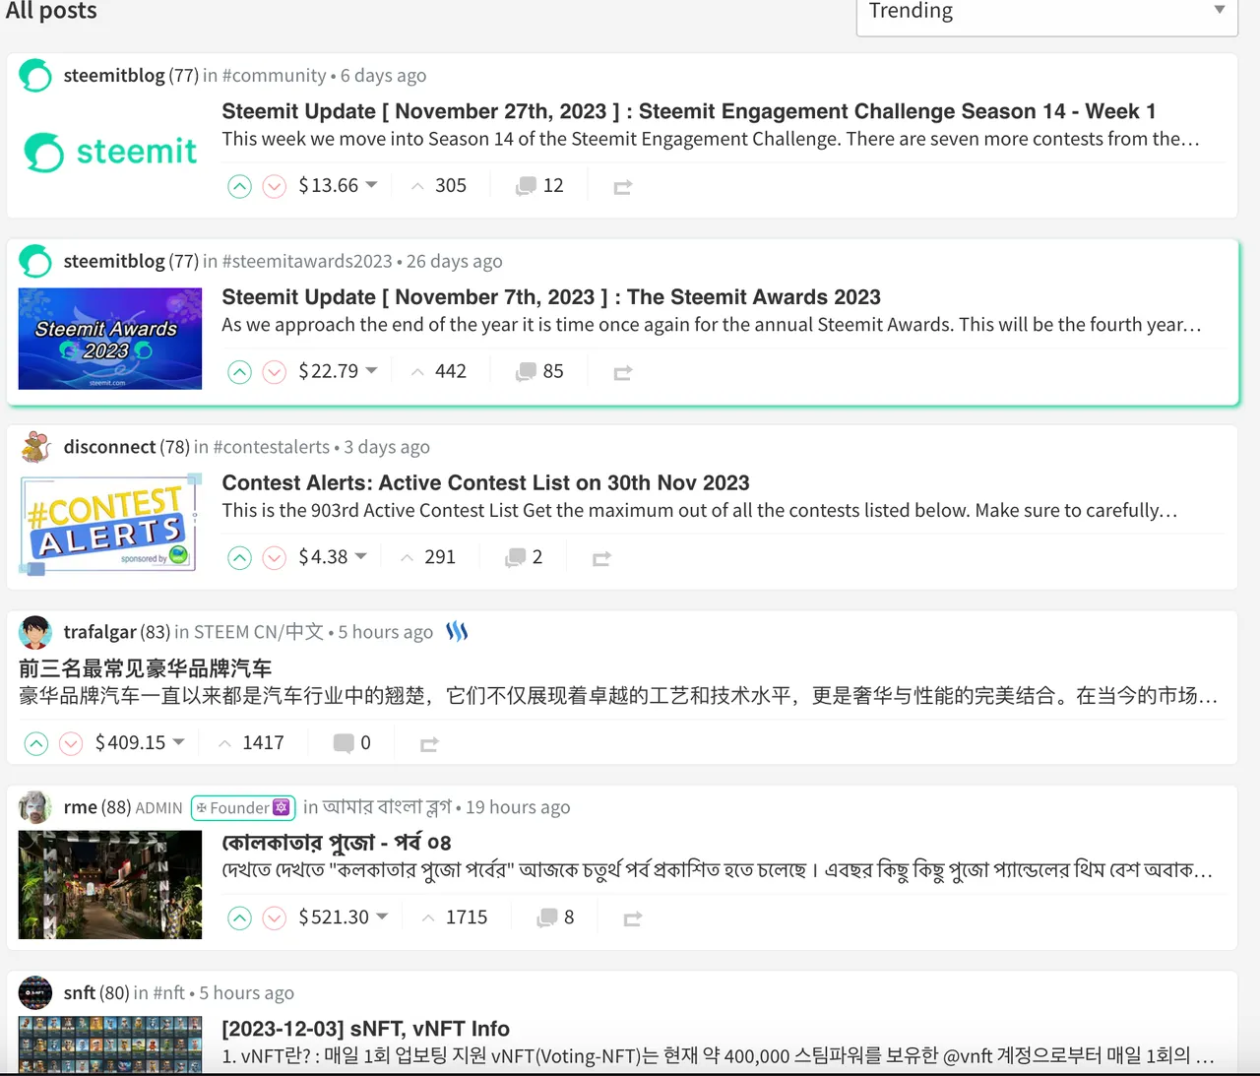Screen dimensions: 1260x1076
Task: Open the sNFT, vNFT Info post title
Action: tap(365, 1030)
